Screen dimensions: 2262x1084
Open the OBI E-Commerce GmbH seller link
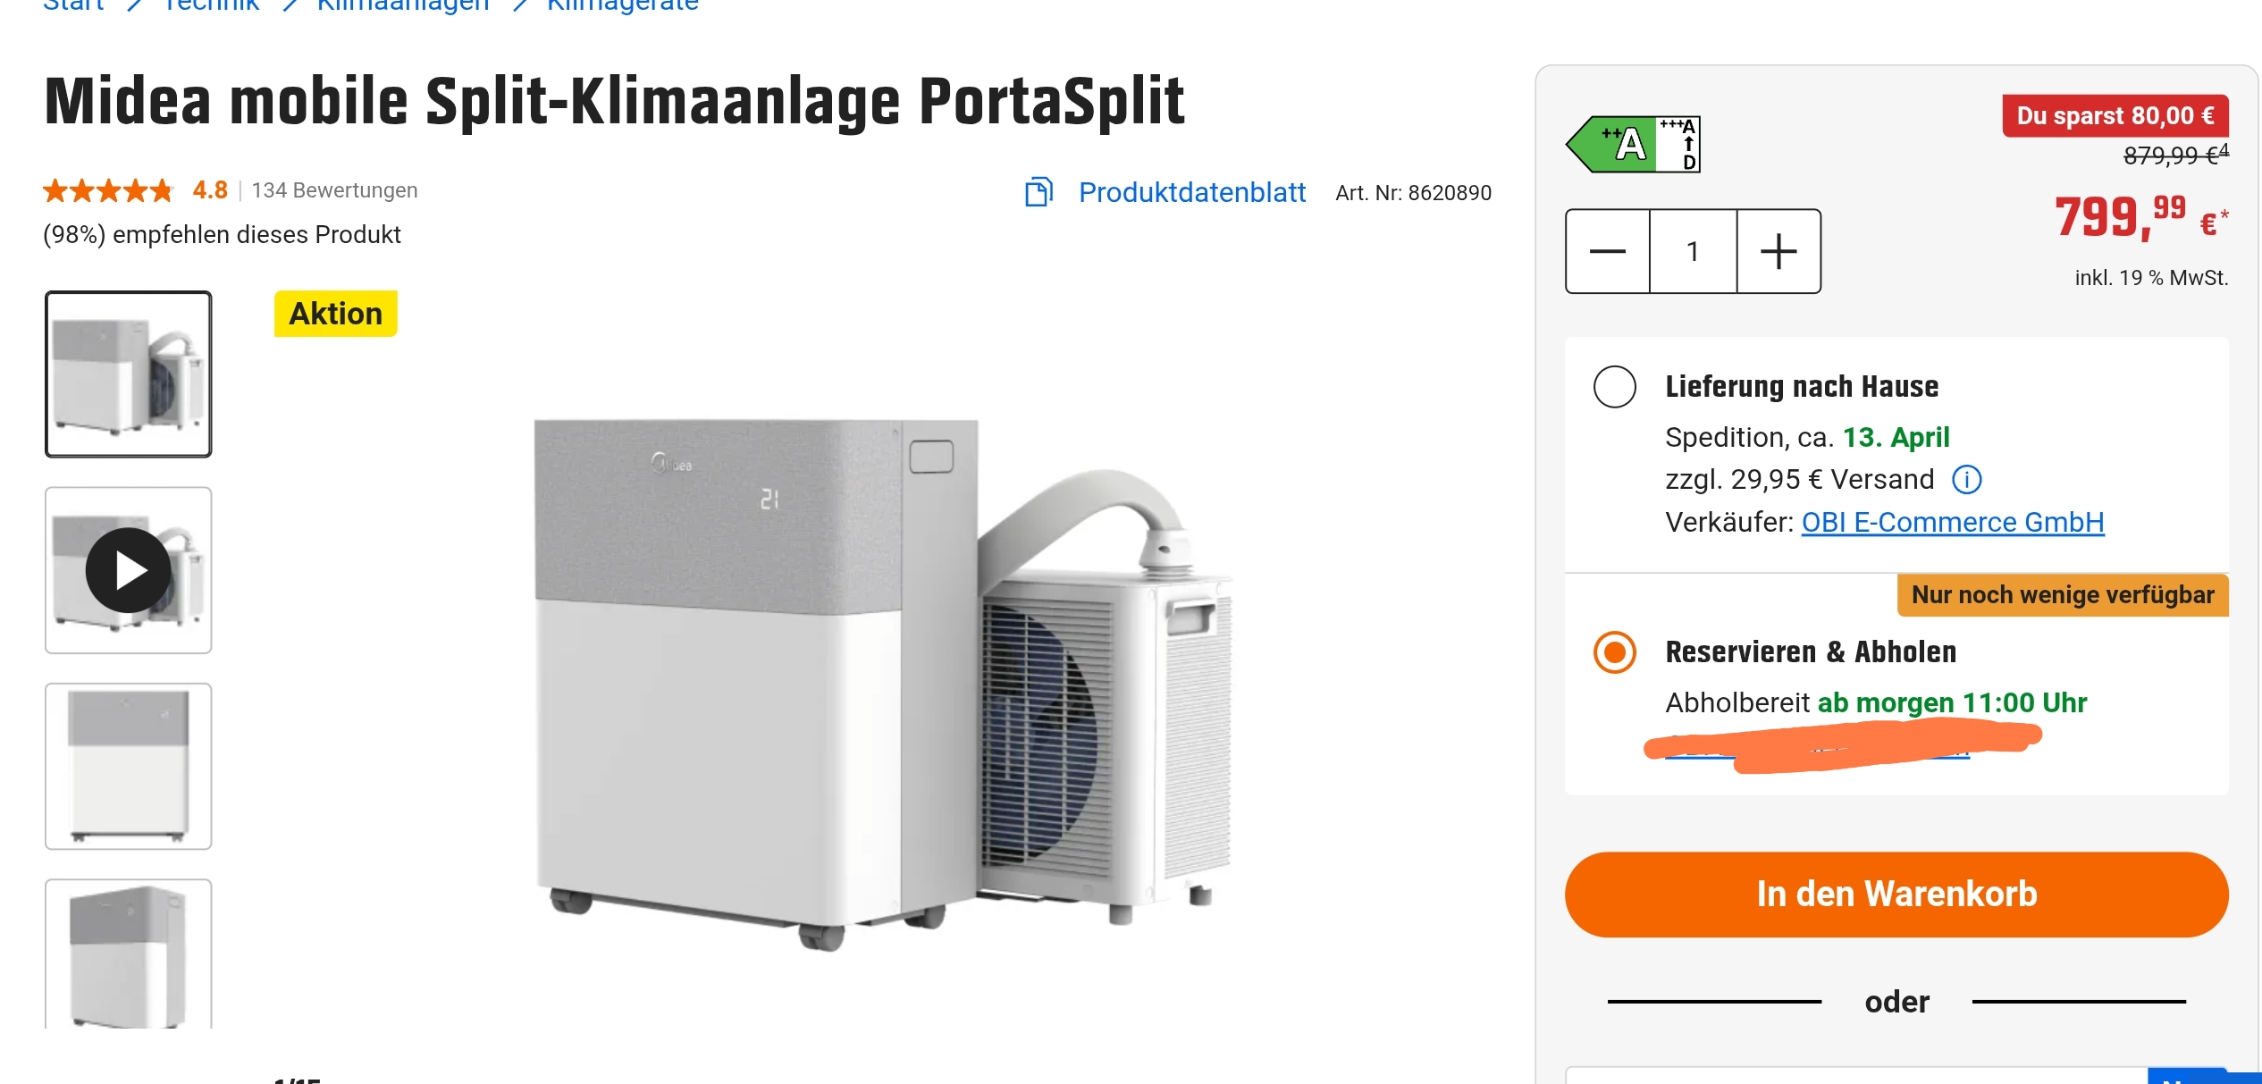pos(1953,522)
